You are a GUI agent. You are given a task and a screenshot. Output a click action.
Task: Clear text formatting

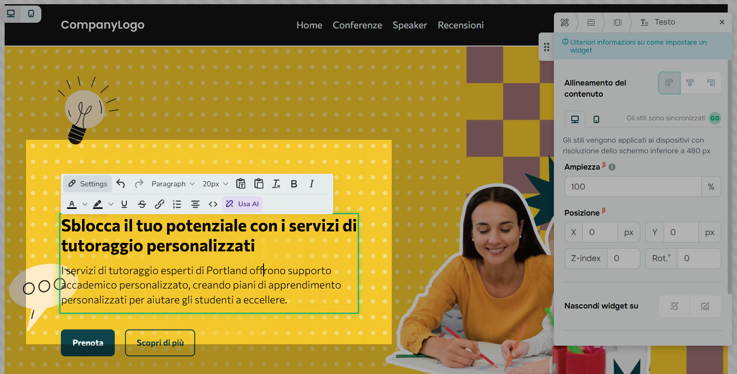pos(276,184)
